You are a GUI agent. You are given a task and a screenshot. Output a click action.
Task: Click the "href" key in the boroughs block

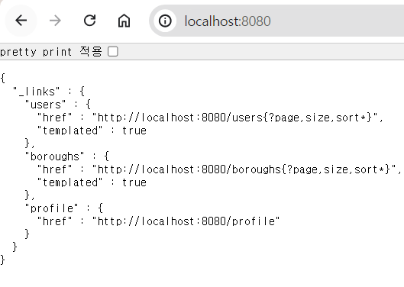point(55,169)
